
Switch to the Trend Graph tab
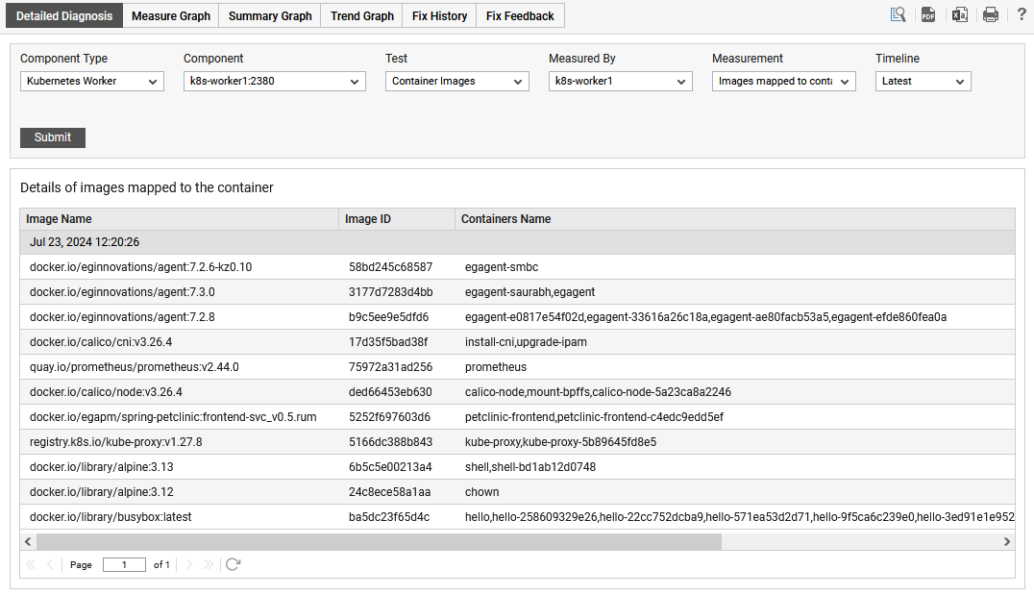tap(362, 15)
